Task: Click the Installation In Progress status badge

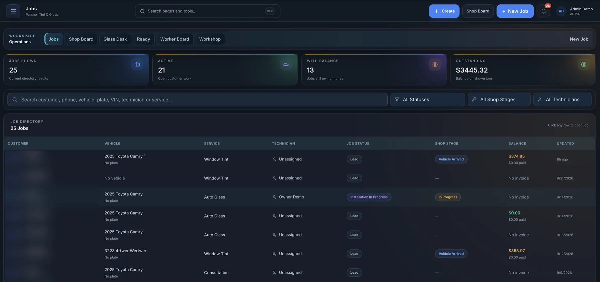Action: tap(369, 197)
